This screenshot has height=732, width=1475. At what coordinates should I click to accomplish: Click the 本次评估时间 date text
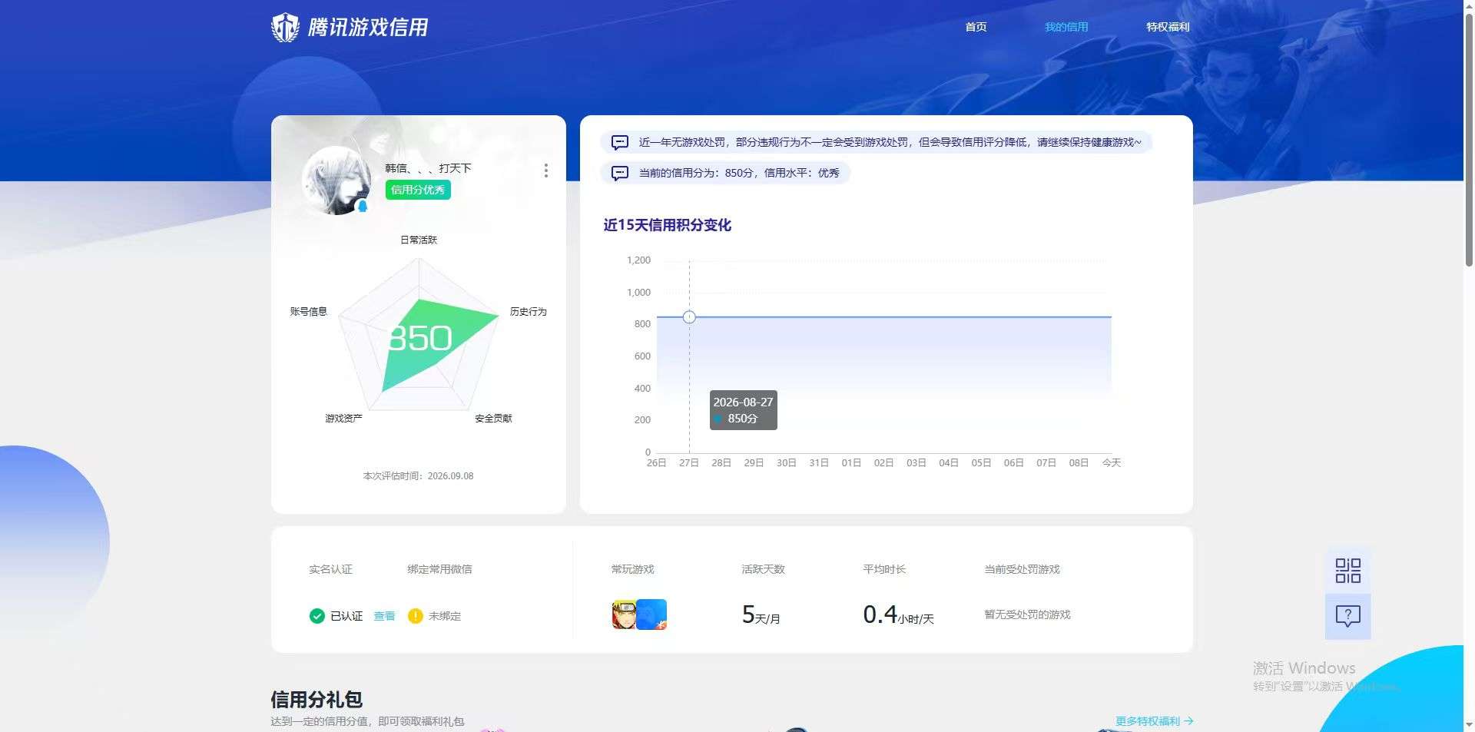pos(418,476)
